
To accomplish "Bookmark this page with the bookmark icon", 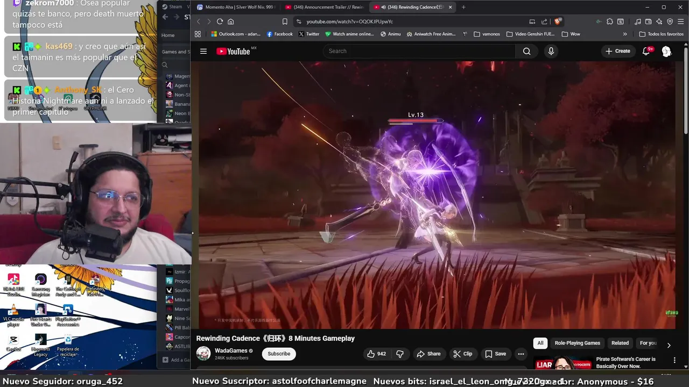I will (x=285, y=21).
